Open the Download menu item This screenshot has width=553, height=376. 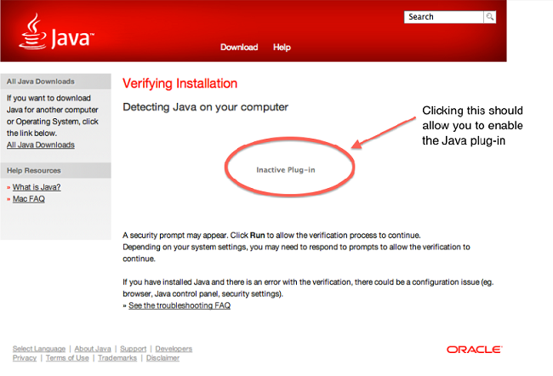[239, 48]
